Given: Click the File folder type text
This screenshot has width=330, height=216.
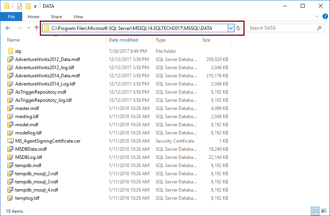Looking at the screenshot, I should point(166,51).
